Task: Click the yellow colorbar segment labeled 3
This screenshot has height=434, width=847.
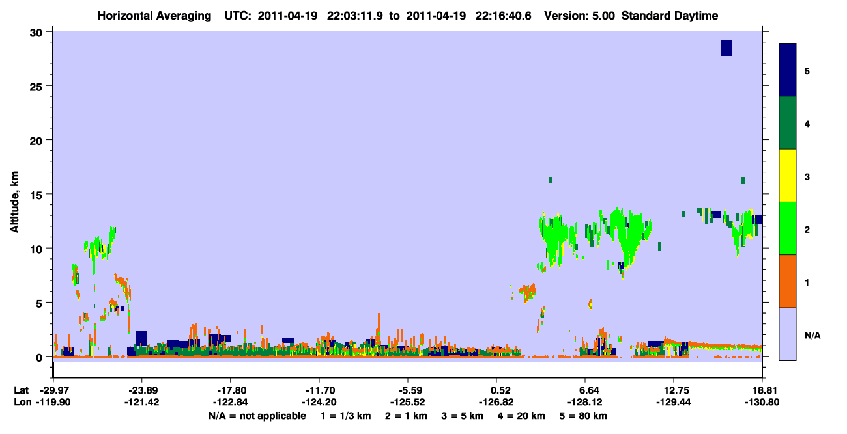Action: pos(788,176)
